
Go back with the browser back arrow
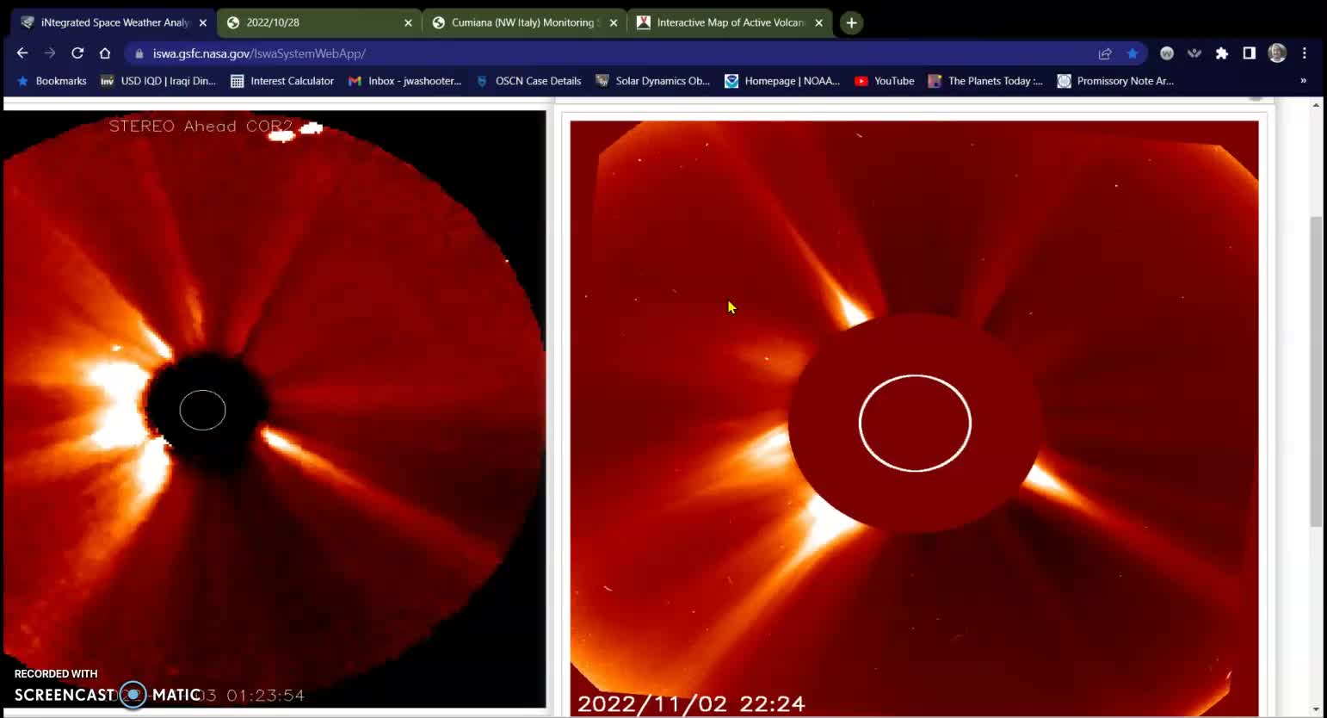click(22, 53)
